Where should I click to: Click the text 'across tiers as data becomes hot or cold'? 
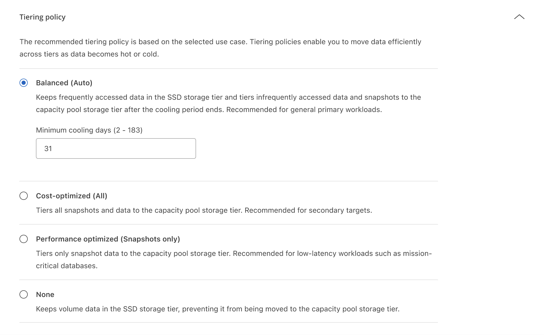click(89, 54)
